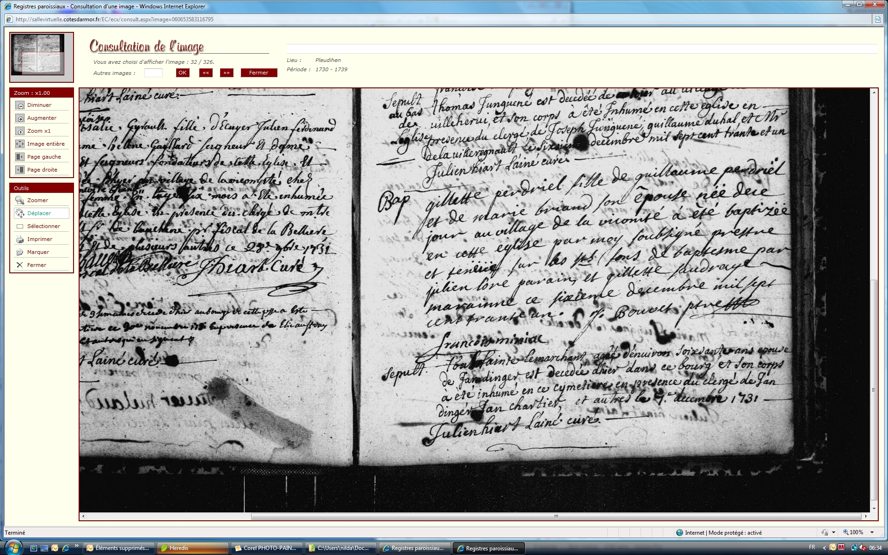Image resolution: width=888 pixels, height=555 pixels.
Task: Go to the next image with »» button
Action: [227, 73]
